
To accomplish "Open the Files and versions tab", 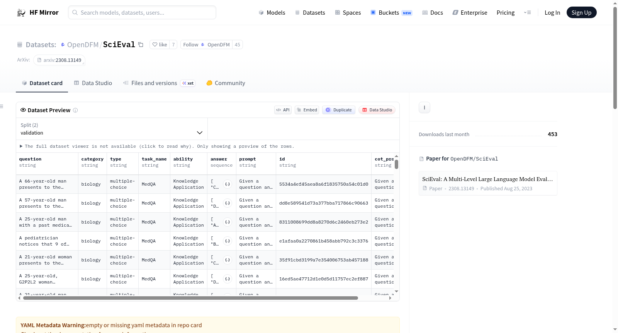I will (159, 83).
